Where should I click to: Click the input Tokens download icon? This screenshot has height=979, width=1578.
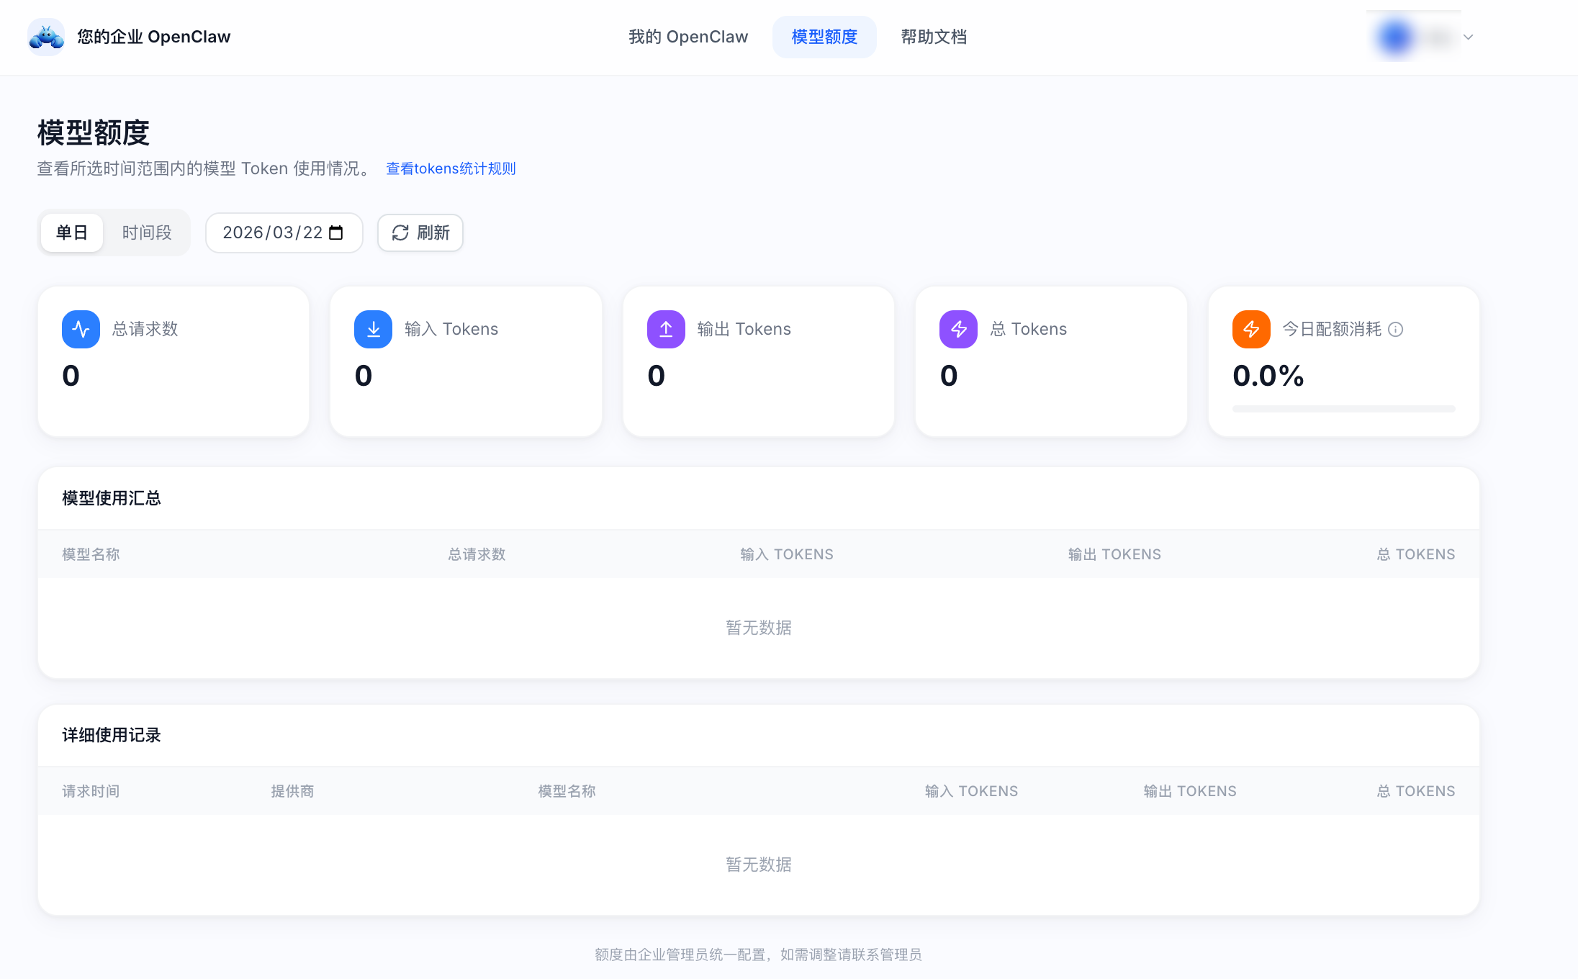(373, 329)
